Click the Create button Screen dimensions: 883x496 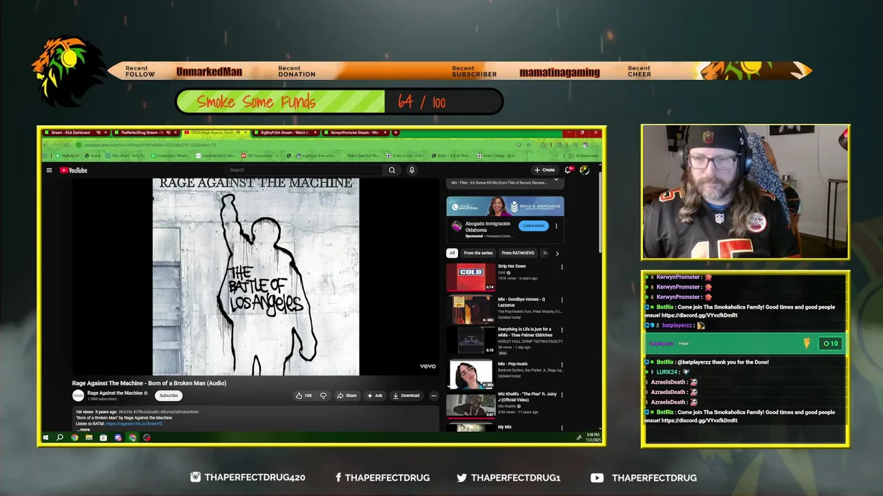(x=544, y=170)
